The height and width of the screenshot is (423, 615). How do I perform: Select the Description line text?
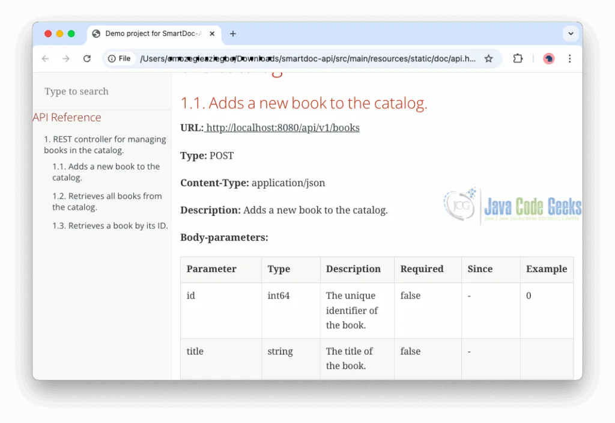(284, 210)
